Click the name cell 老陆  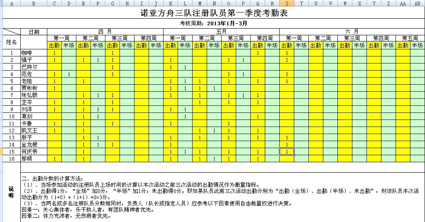34,81
